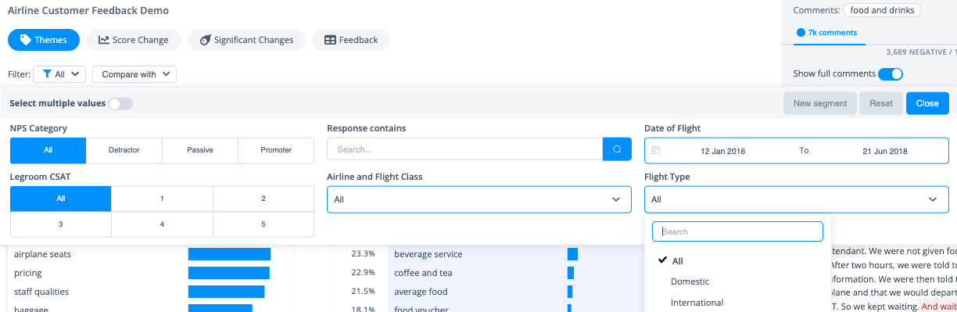This screenshot has width=957, height=312.
Task: Pick the Promoter NPS category
Action: click(x=276, y=150)
